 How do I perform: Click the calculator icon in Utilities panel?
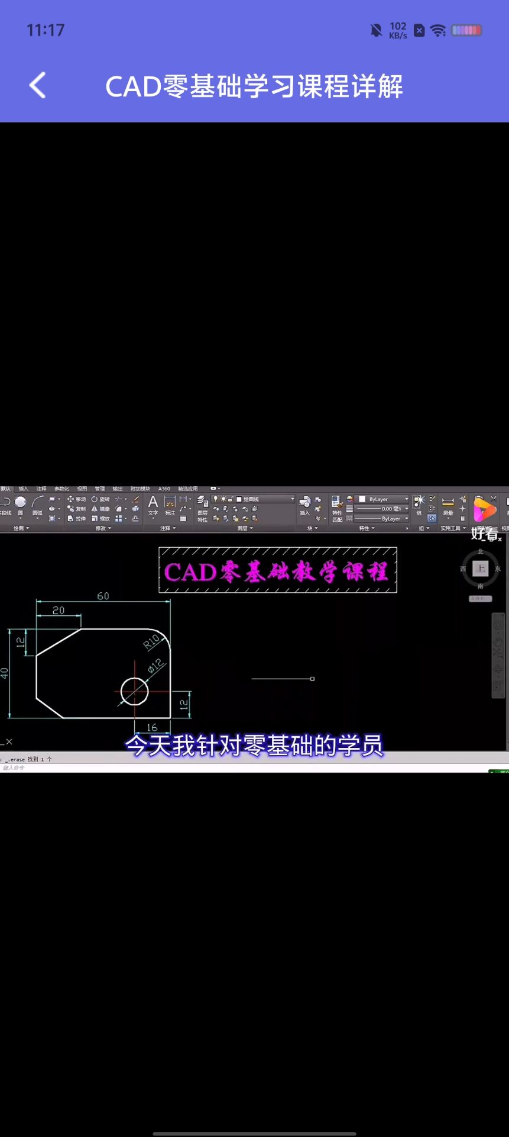click(x=463, y=518)
